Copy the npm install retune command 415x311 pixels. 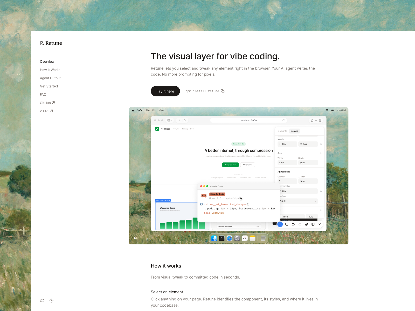coord(223,91)
